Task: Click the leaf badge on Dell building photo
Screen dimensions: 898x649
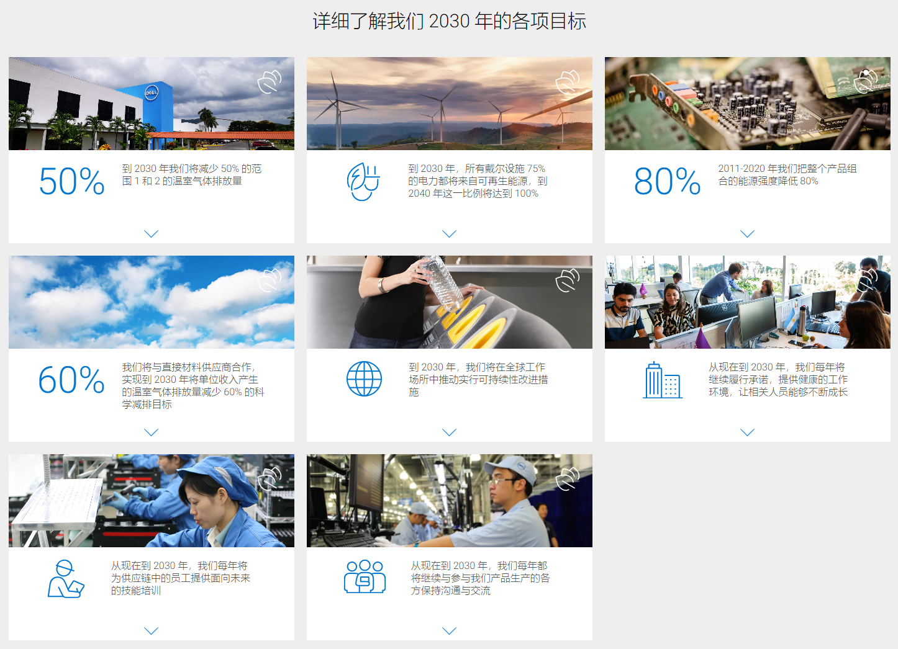Action: [270, 81]
